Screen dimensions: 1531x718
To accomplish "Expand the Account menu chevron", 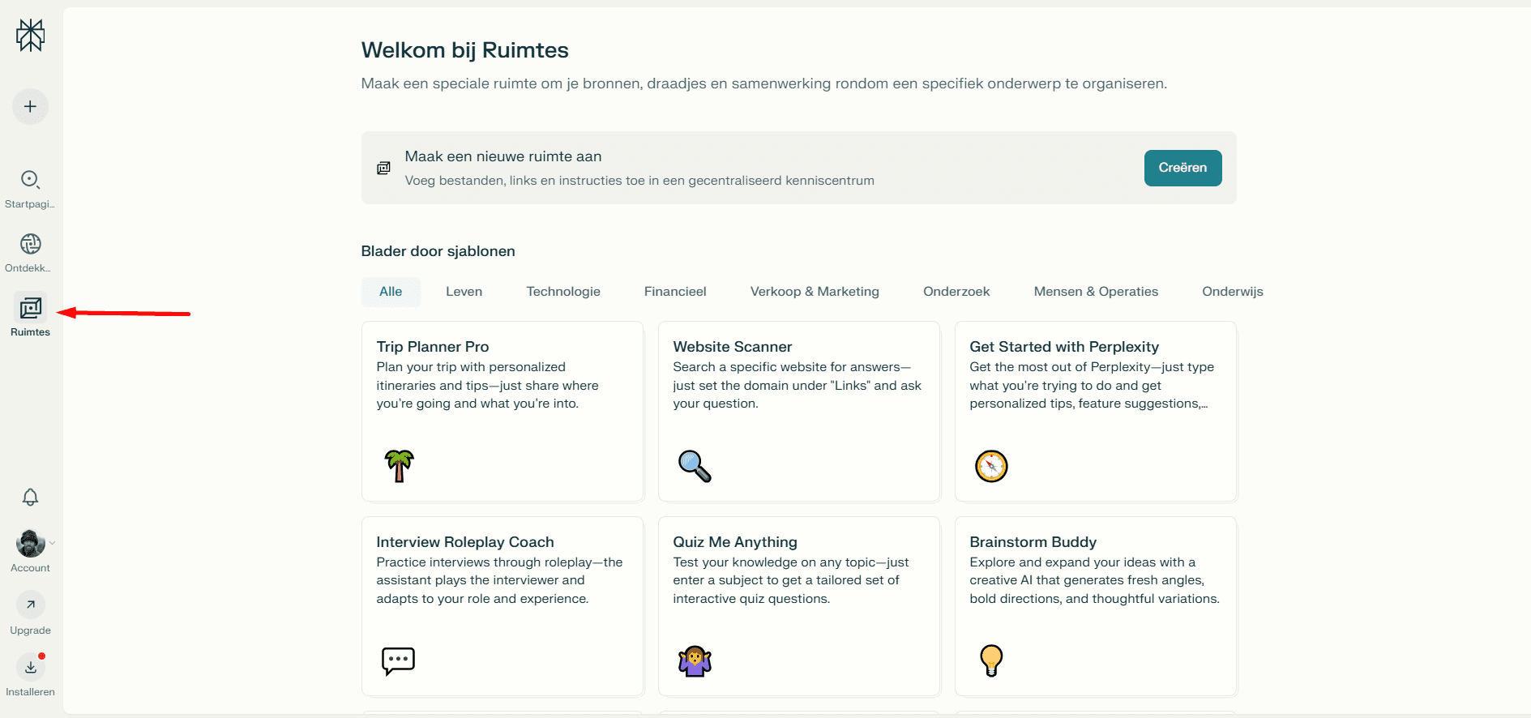I will (x=52, y=544).
